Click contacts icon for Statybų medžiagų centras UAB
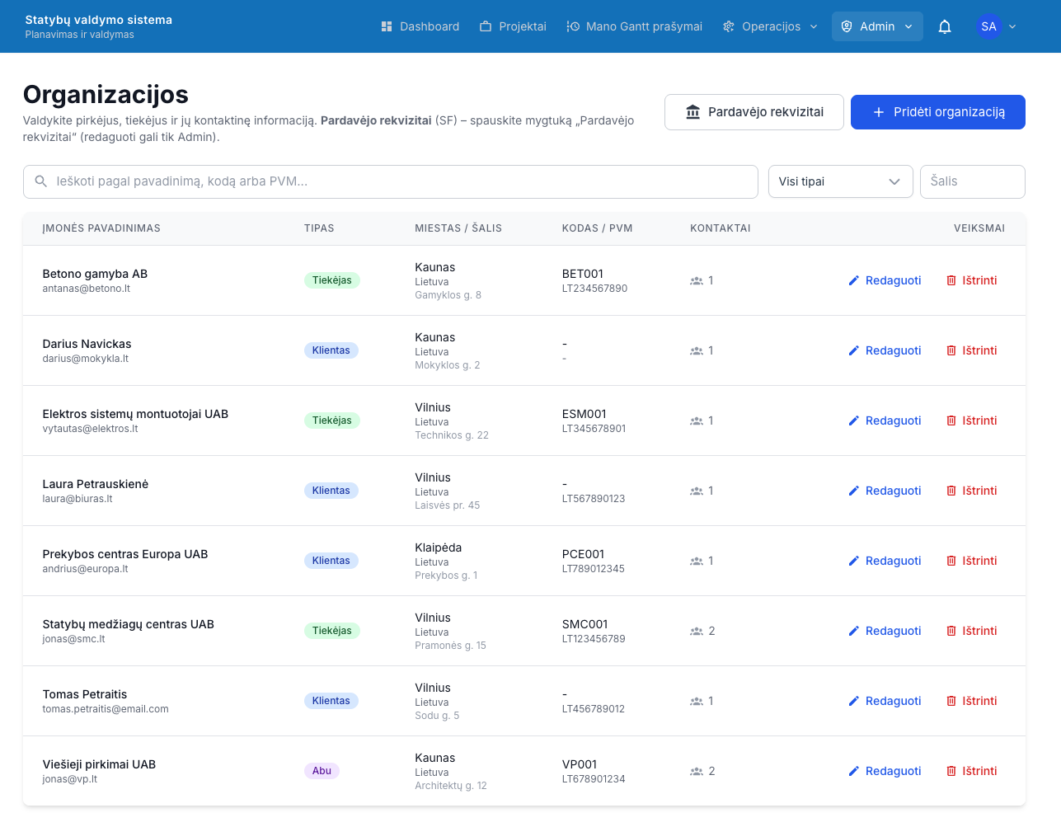 [697, 631]
